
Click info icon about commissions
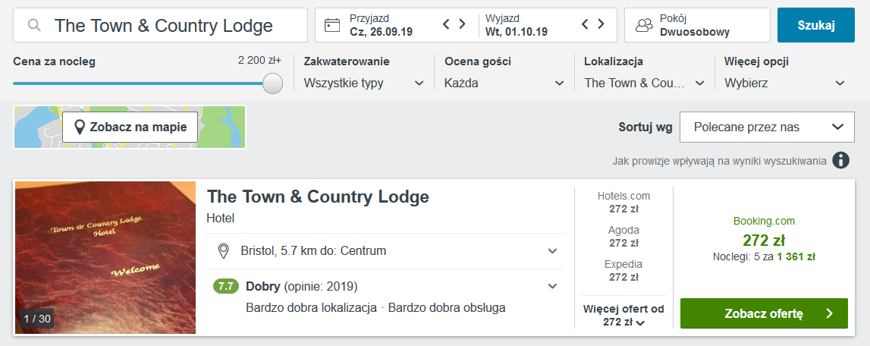(x=841, y=161)
